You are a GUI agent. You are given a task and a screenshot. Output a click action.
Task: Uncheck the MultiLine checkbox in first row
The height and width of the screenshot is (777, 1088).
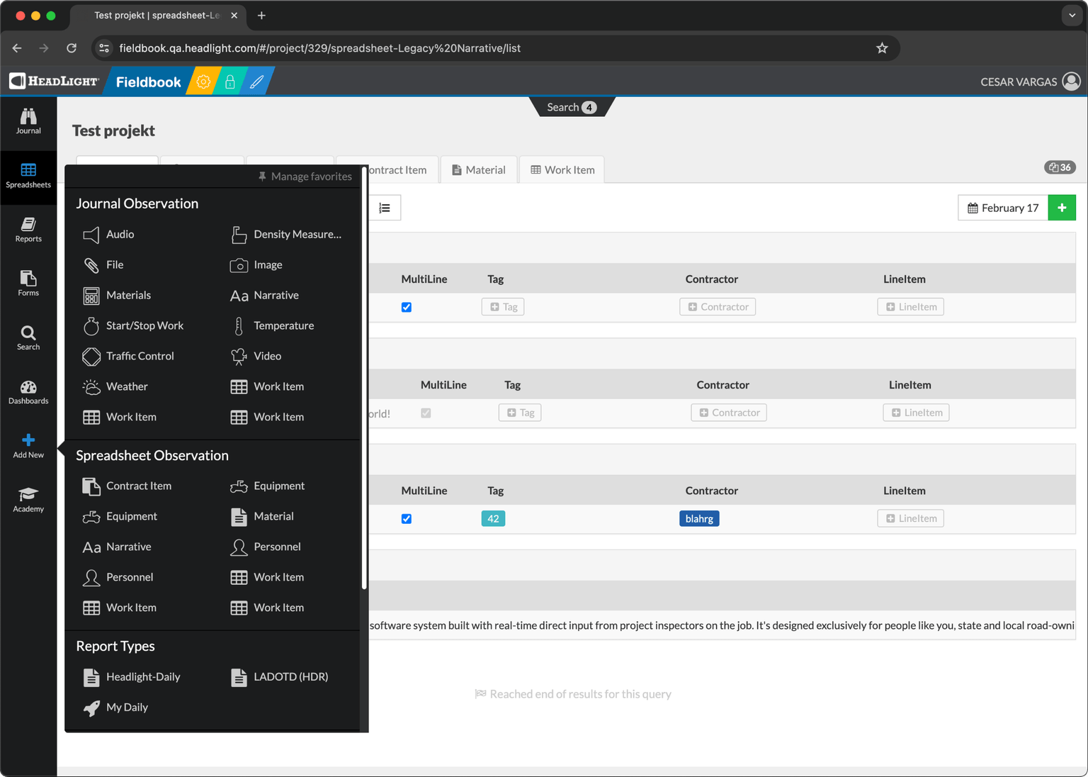click(x=407, y=307)
